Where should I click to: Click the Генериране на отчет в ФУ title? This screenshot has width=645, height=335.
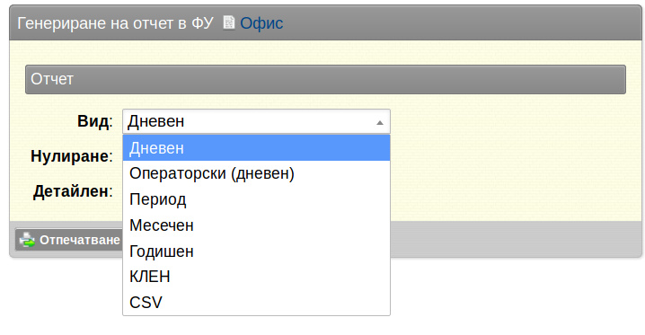(x=115, y=23)
